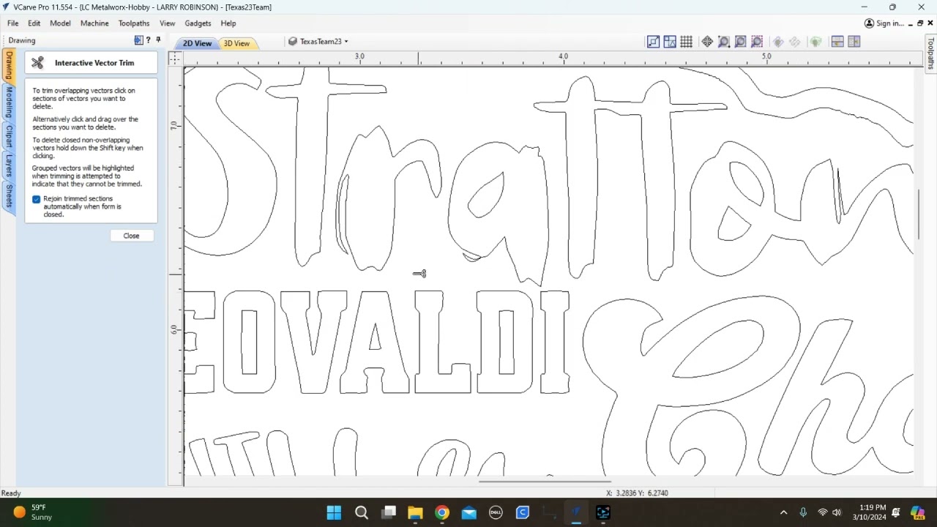Open the Toolpaths side tab
937x527 pixels.
(x=930, y=53)
